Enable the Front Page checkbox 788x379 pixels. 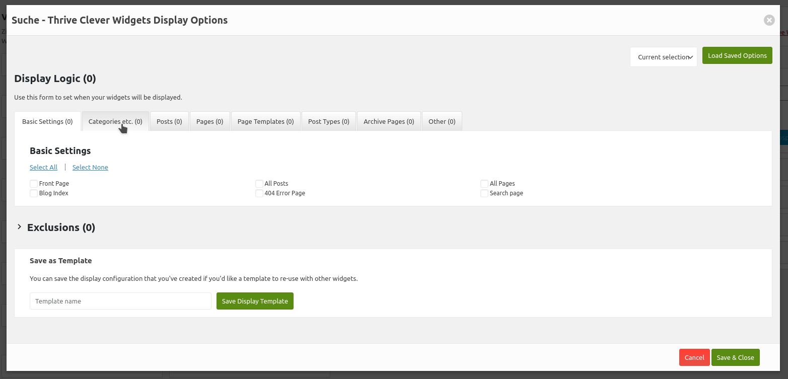point(34,184)
